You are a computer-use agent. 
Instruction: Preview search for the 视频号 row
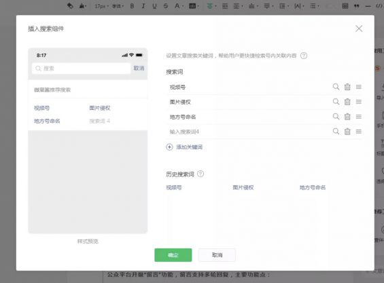[336, 87]
